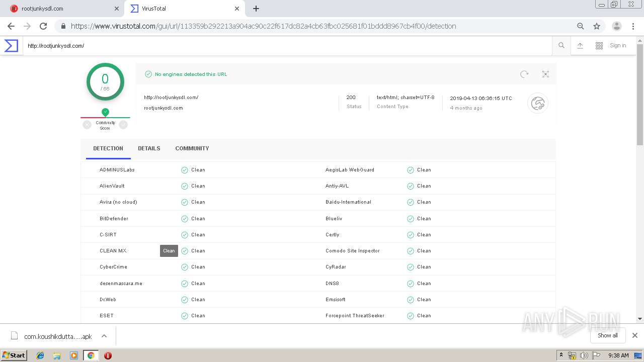Reload the page in Chrome

pyautogui.click(x=43, y=26)
